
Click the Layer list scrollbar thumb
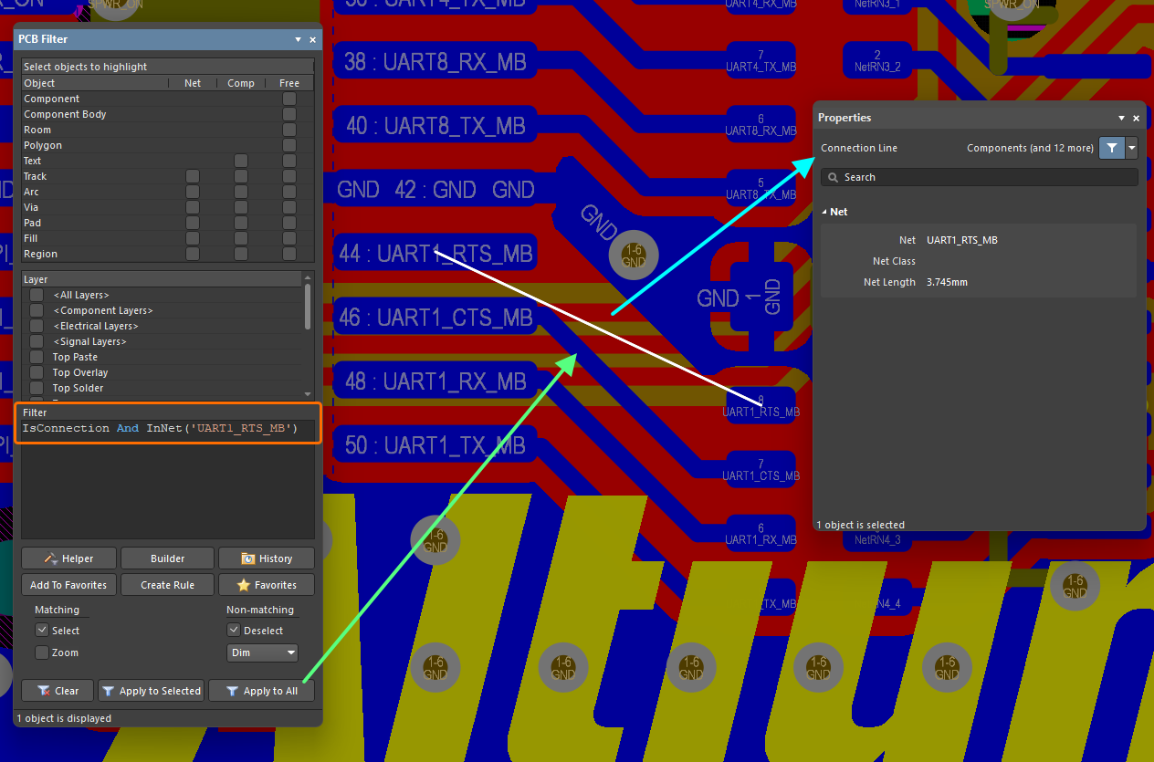point(308,307)
